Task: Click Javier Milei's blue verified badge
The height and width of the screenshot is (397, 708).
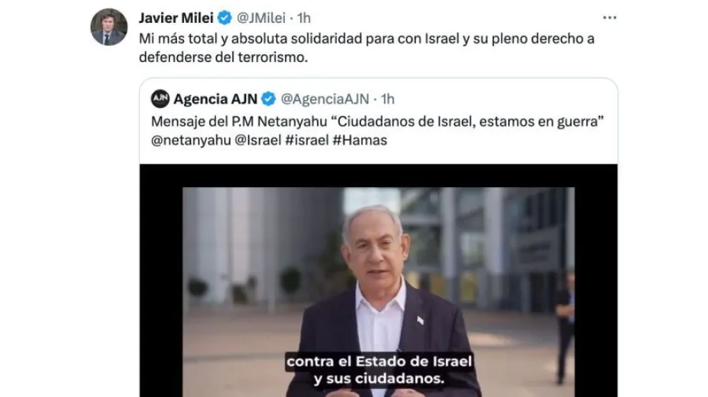Action: [225, 18]
